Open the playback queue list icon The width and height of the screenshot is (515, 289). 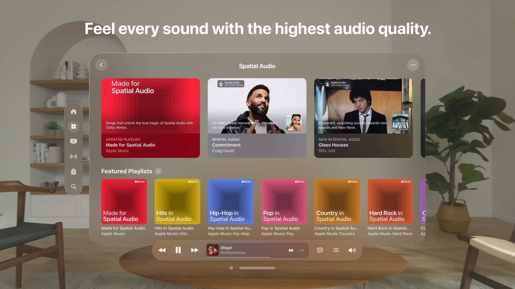point(336,250)
